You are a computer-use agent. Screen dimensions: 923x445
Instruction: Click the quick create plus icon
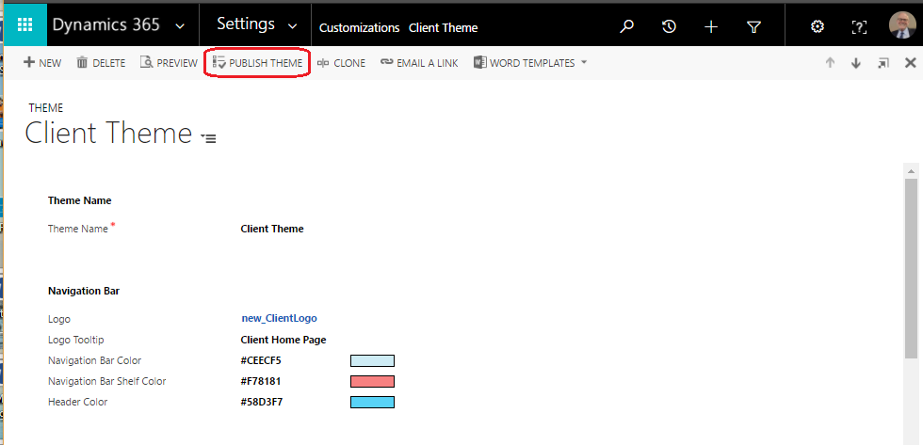[x=711, y=26]
